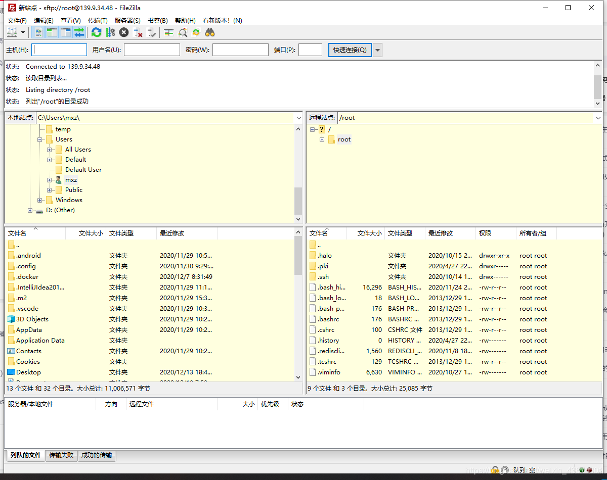
Task: Open the 传输(T) menu
Action: click(x=98, y=21)
